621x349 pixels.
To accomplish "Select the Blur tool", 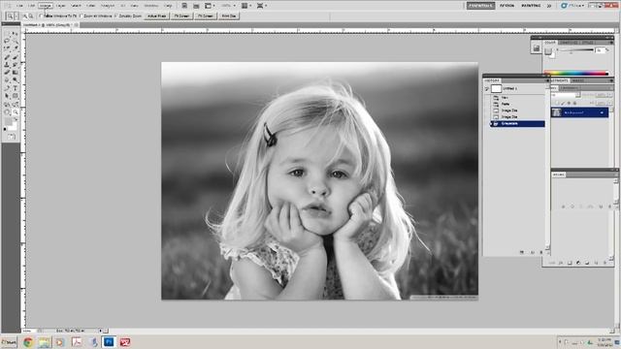I will click(7, 80).
